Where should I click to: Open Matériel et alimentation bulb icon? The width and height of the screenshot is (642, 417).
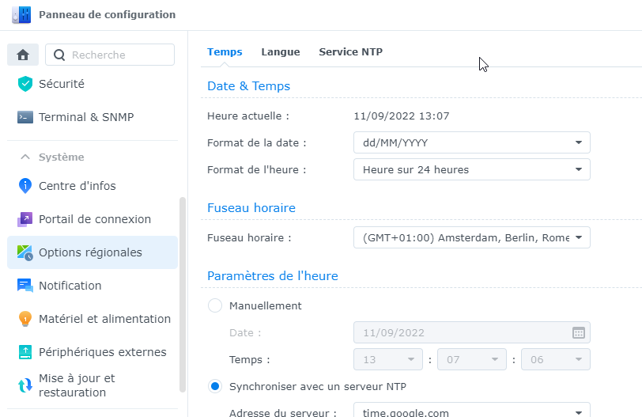[x=25, y=319]
